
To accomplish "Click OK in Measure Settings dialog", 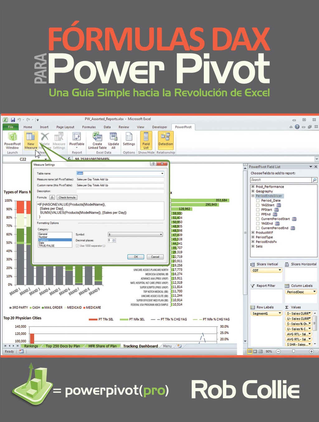I will 136,257.
